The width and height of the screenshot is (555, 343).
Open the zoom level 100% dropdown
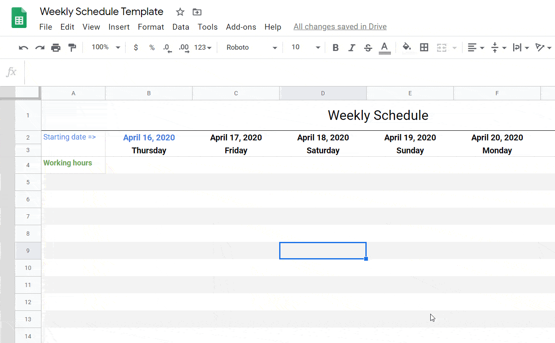(105, 48)
